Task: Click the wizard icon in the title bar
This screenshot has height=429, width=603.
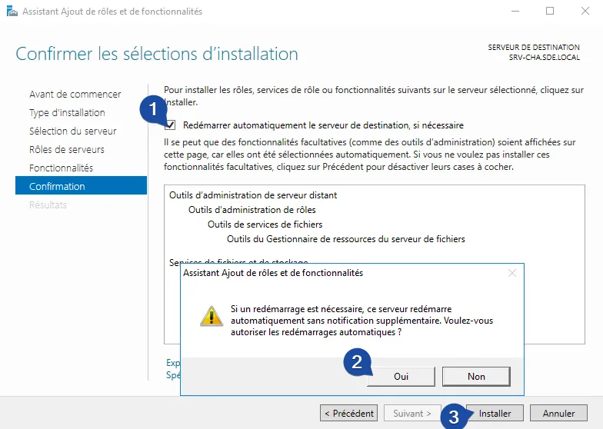Action: coord(12,12)
